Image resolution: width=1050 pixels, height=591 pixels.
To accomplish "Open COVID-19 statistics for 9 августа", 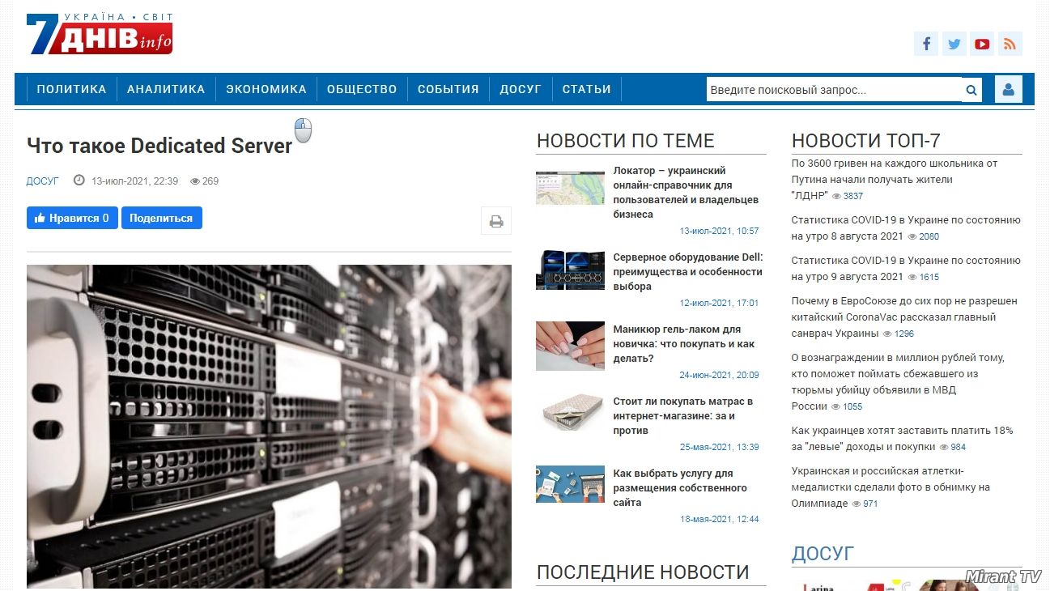I will pos(906,269).
